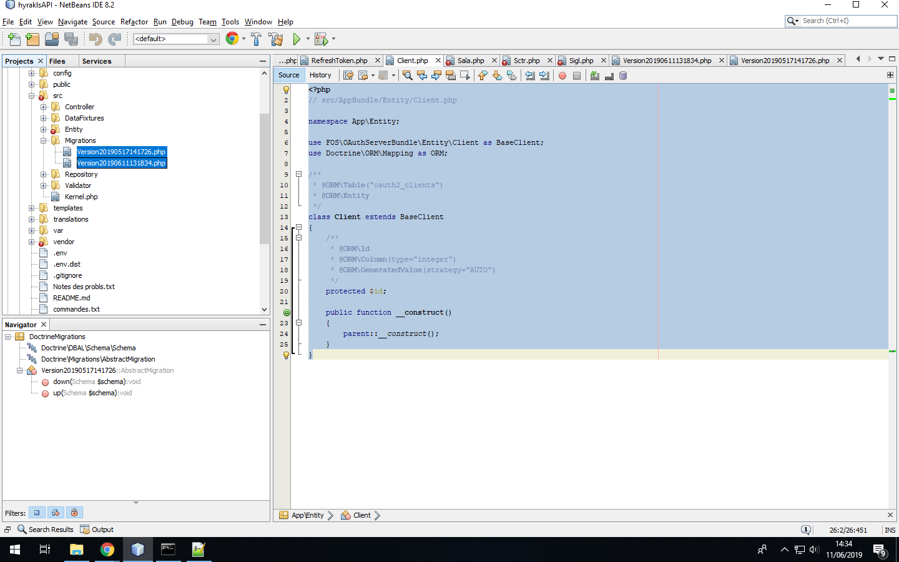This screenshot has width=899, height=562.
Task: Expand the vendor folder node
Action: click(31, 242)
